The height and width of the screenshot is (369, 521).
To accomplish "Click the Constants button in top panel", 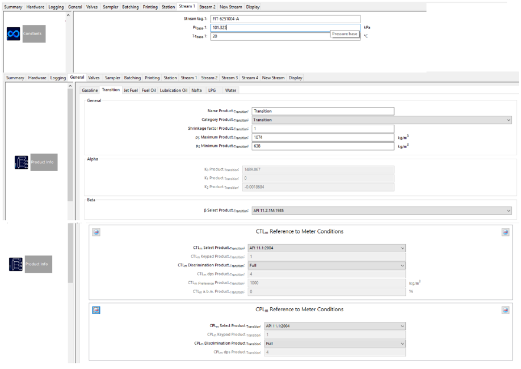I will click(x=34, y=33).
